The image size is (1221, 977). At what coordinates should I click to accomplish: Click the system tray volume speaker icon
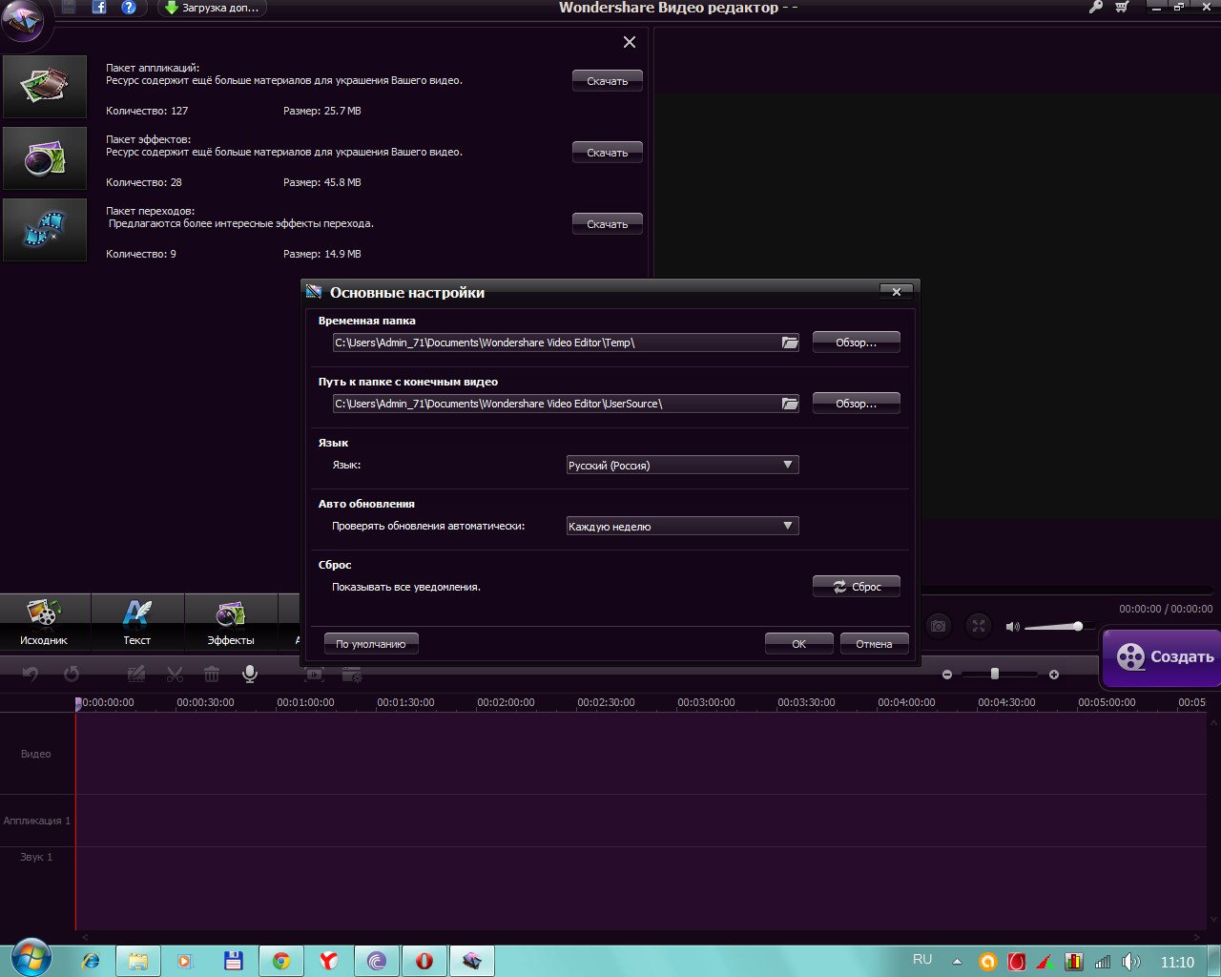pos(1131,962)
